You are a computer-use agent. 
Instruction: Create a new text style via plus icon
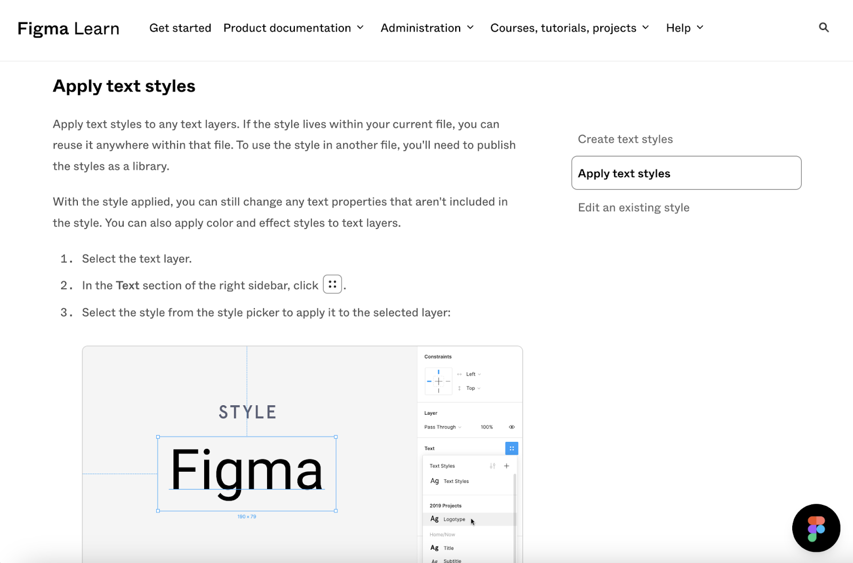[x=506, y=465]
